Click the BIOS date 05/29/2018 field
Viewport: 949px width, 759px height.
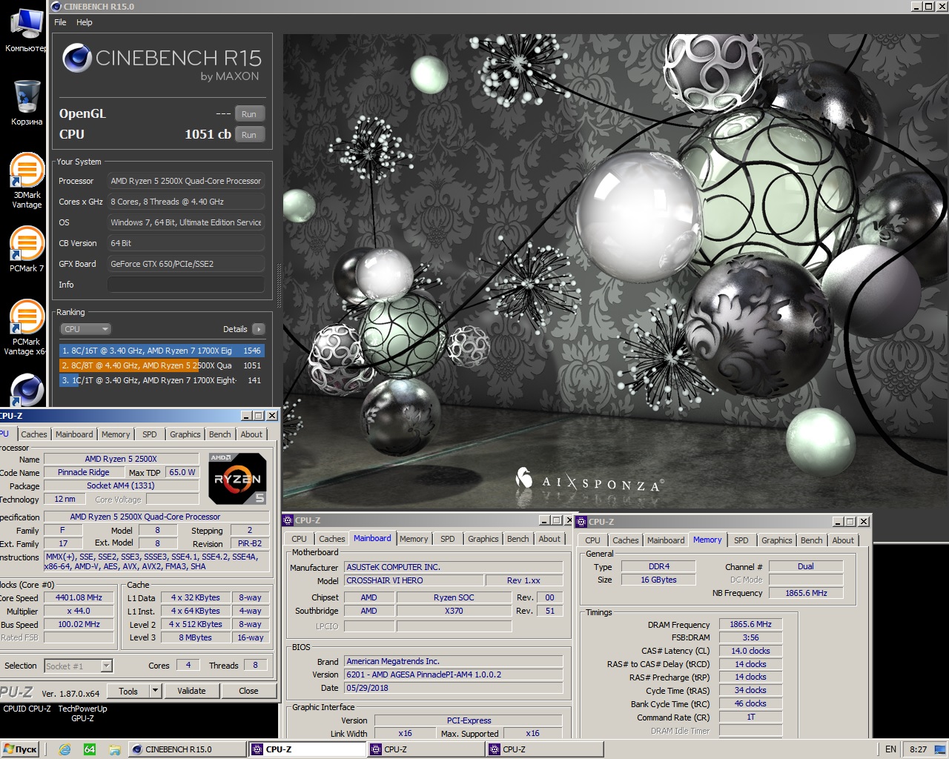point(453,688)
